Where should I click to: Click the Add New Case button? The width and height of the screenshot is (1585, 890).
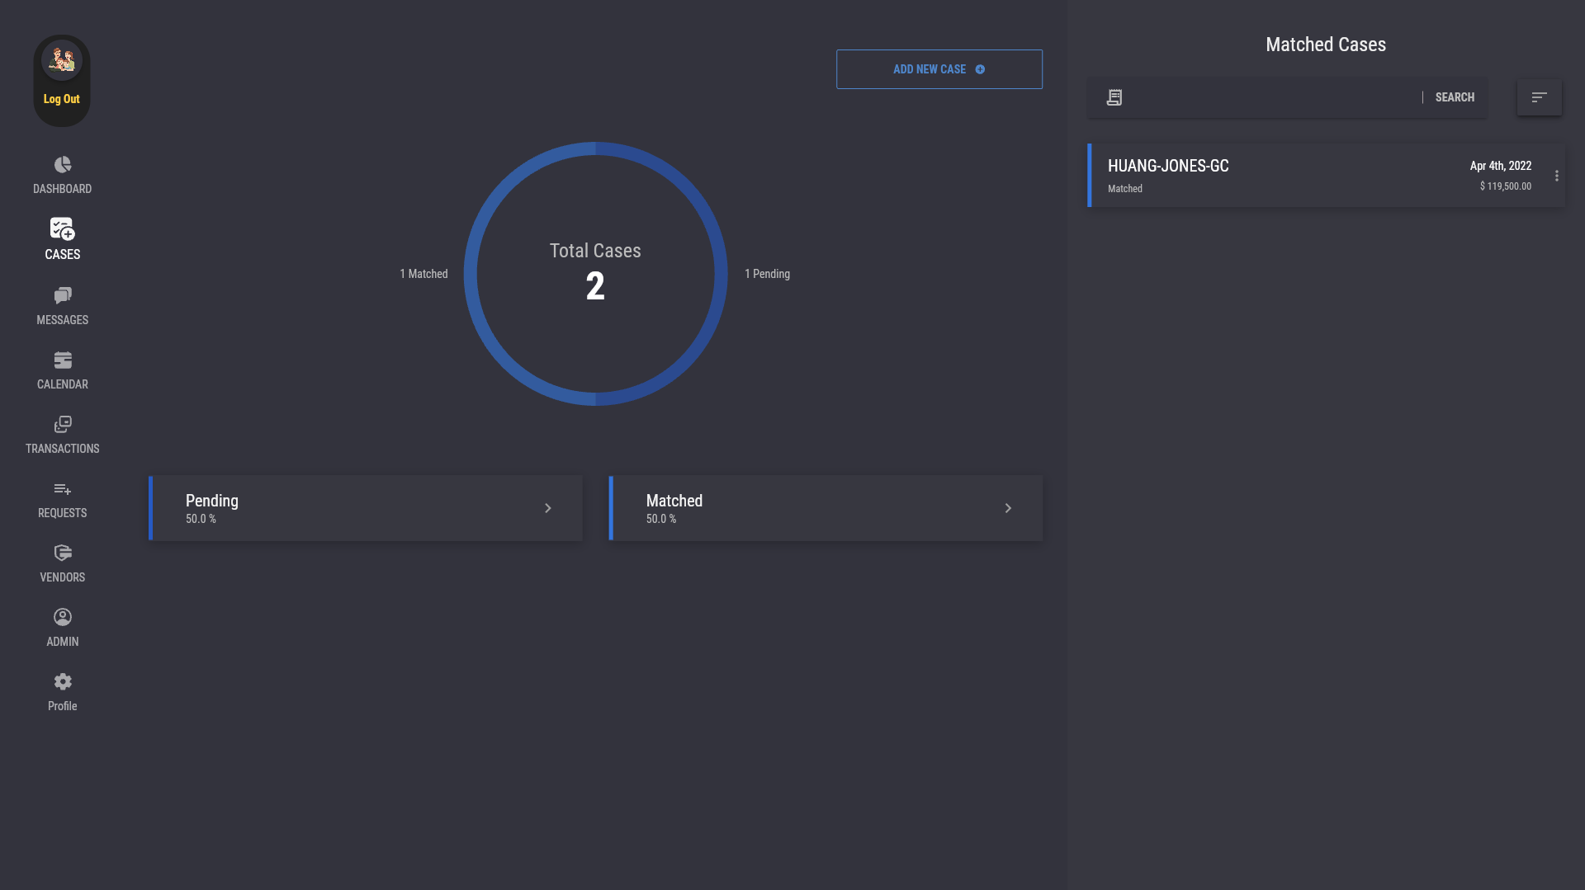[x=939, y=69]
